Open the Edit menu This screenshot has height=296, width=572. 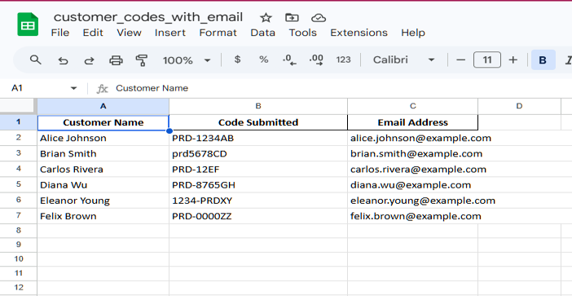coord(93,33)
